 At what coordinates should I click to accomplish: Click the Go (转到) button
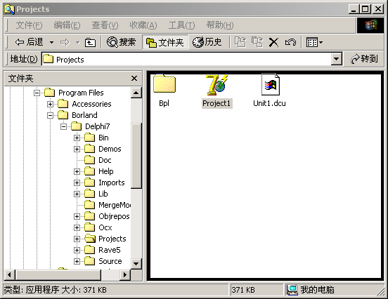[x=364, y=59]
